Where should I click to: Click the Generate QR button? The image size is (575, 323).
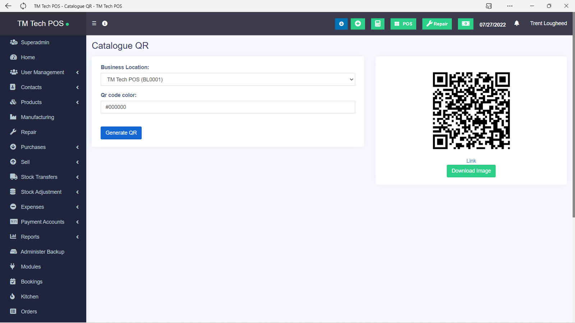[121, 133]
